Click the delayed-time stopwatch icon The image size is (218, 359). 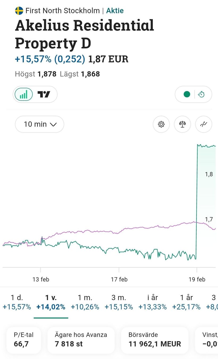pos(202,94)
